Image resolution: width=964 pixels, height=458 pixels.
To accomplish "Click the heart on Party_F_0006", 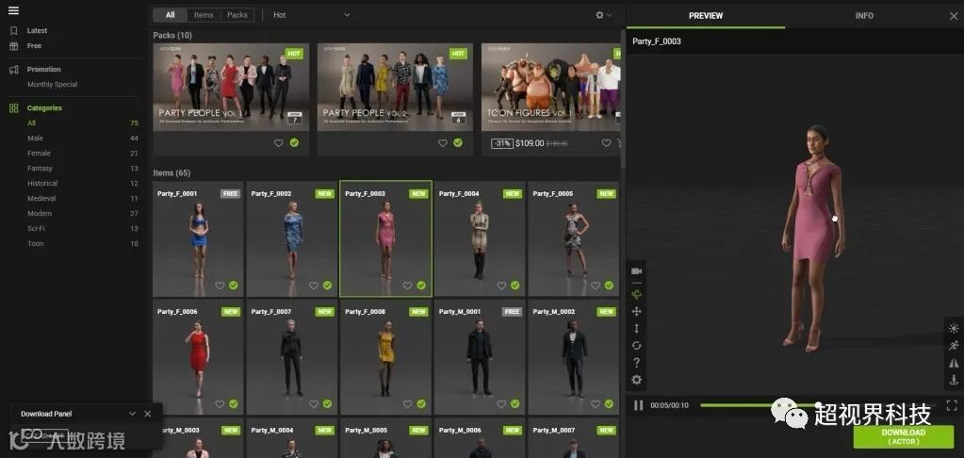I will pos(220,404).
